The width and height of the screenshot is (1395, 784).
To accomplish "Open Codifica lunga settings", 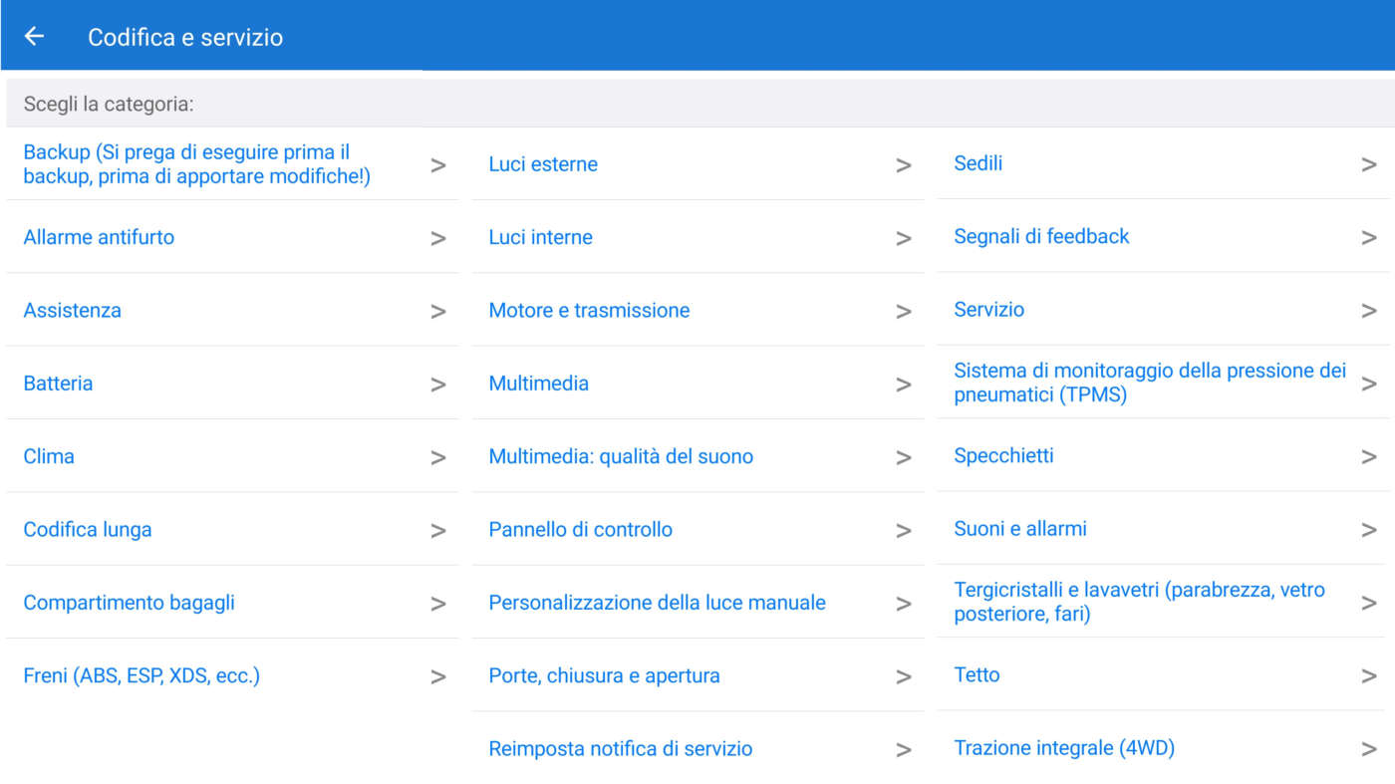I will tap(88, 530).
